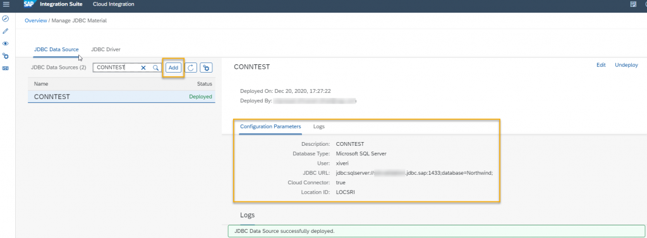Screen dimensions: 647x238
Task: Switch to the JDBC Driver tab
Action: point(106,49)
